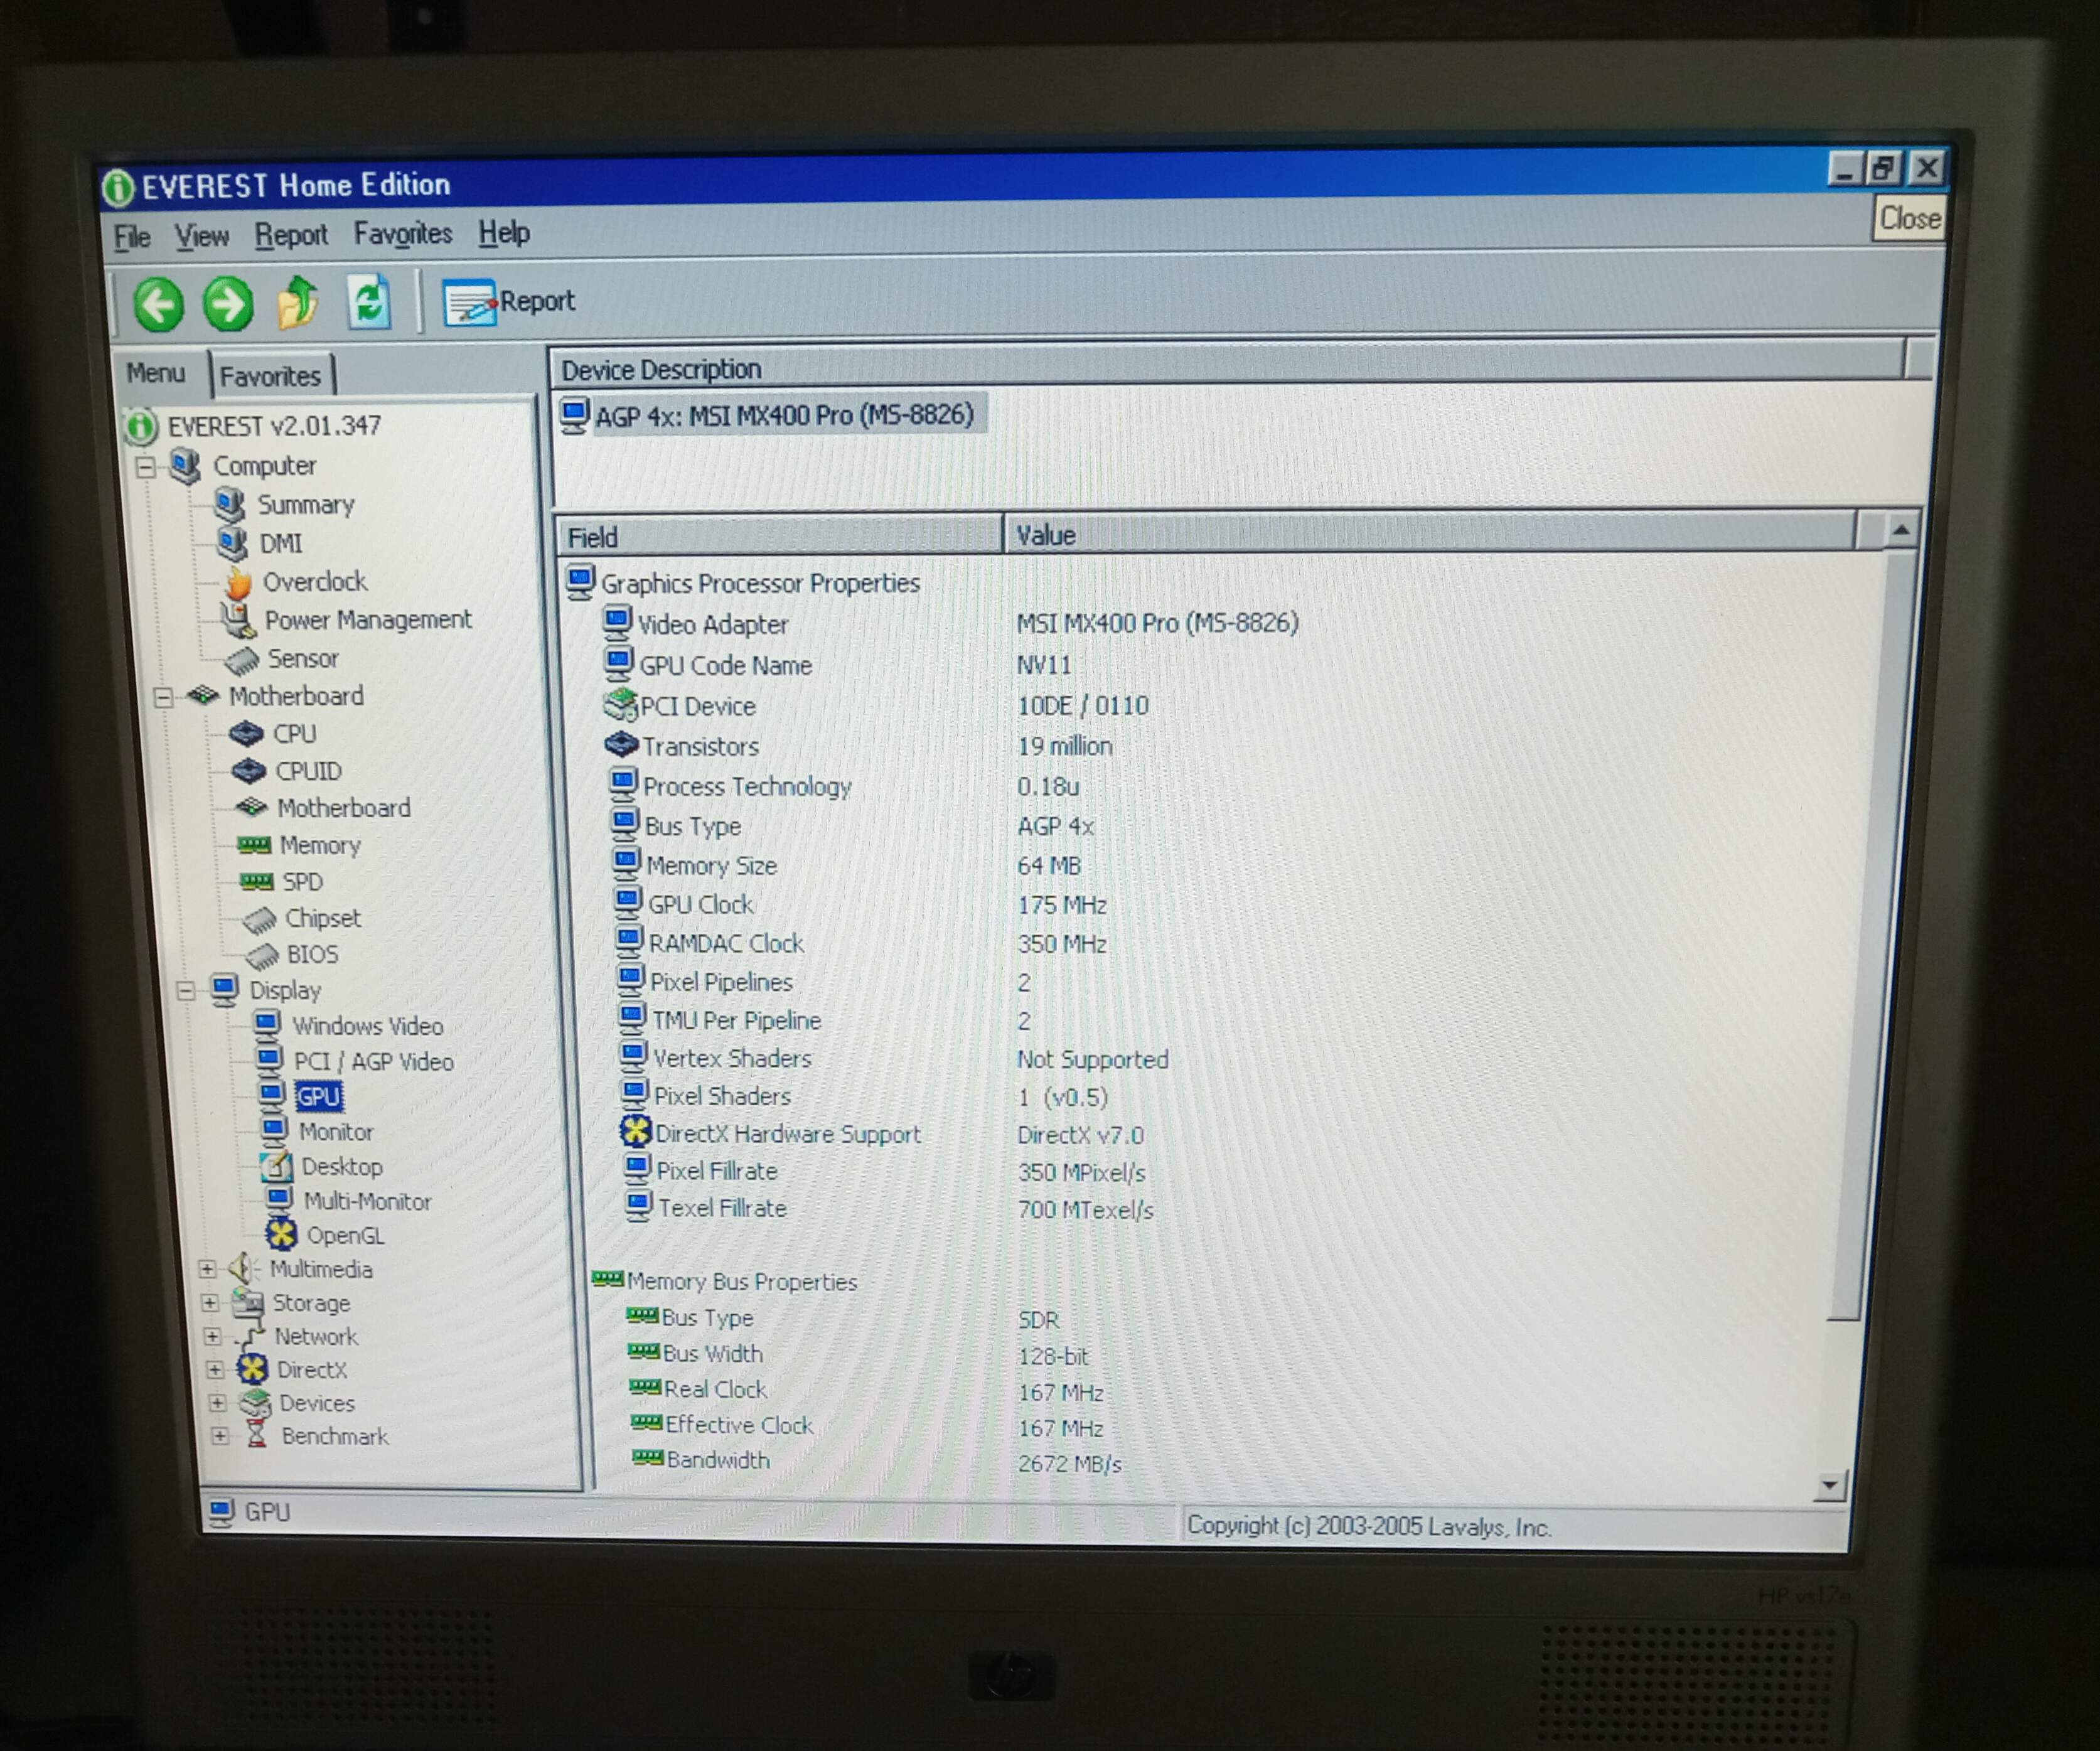Switch to the Favorites tab
This screenshot has width=2100, height=1751.
[270, 376]
